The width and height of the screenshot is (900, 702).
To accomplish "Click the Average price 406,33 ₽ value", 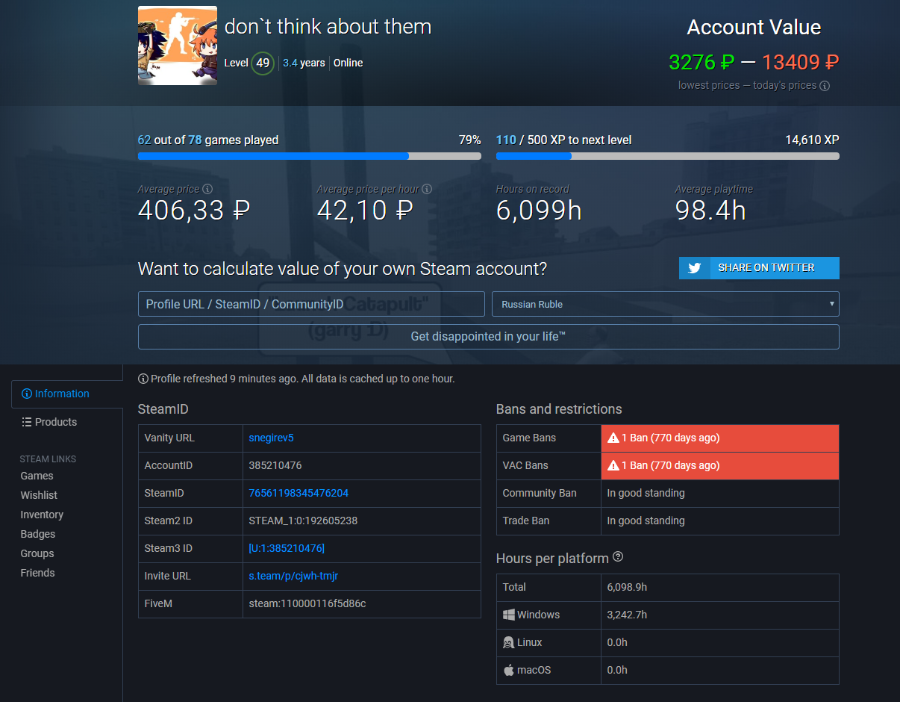I will (194, 211).
